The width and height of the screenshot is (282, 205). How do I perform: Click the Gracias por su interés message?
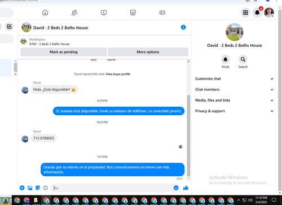112,169
